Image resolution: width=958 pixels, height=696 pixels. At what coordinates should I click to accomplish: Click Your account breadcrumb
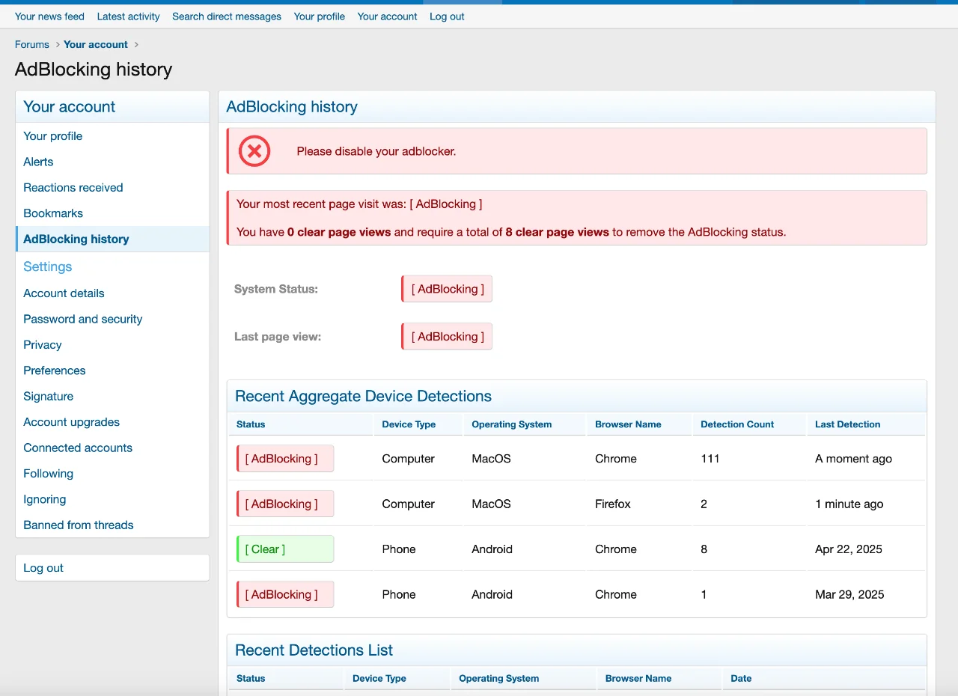(96, 45)
